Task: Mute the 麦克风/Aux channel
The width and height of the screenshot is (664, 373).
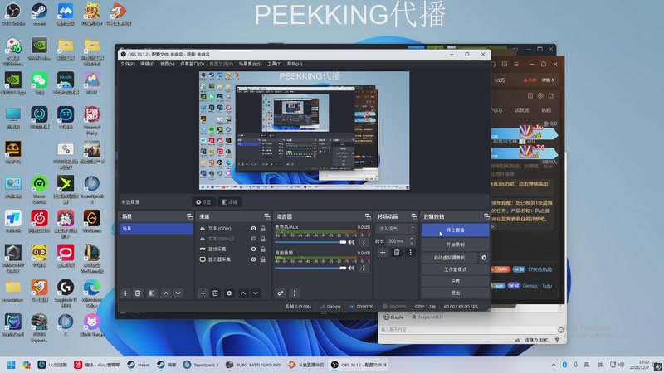Action: [x=351, y=242]
